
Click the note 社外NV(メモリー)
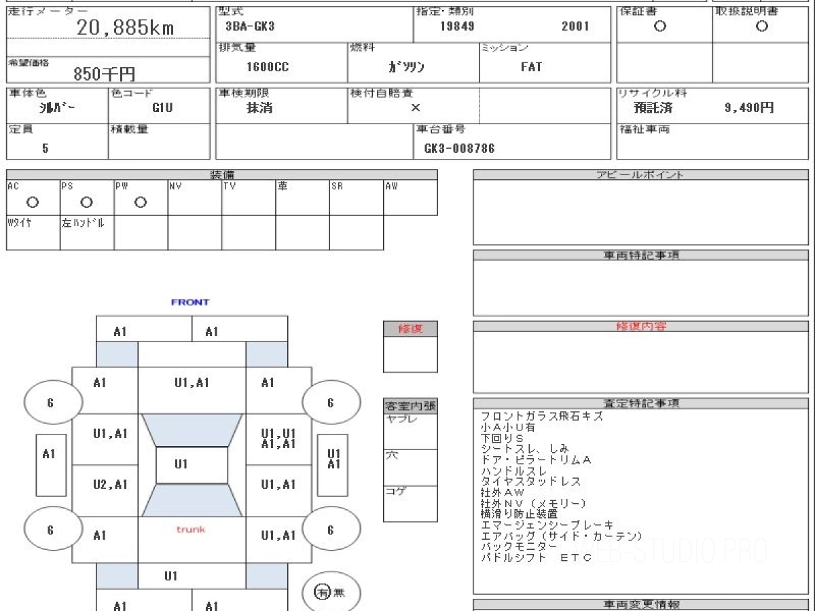533,504
